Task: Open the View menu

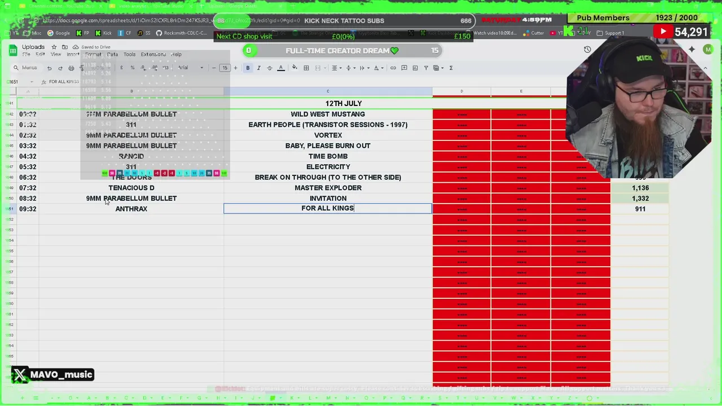Action: [x=56, y=55]
